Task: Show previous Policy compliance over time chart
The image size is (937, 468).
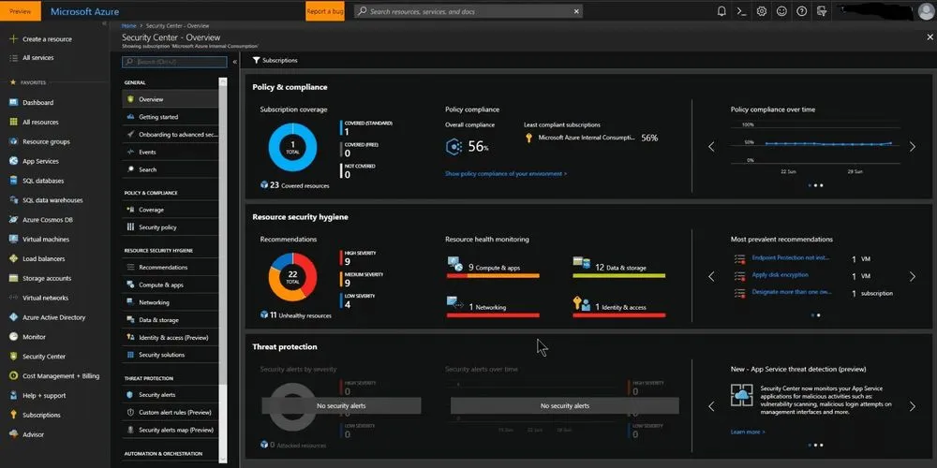Action: [x=711, y=147]
